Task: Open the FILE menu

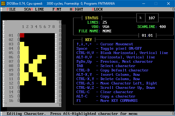Action: 11,9
